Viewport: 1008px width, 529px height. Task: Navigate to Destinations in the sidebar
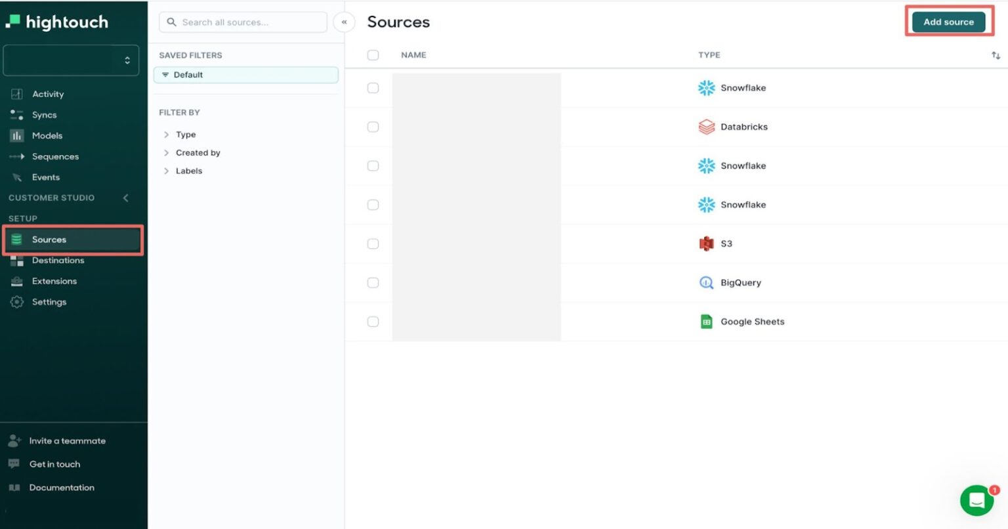pyautogui.click(x=58, y=260)
